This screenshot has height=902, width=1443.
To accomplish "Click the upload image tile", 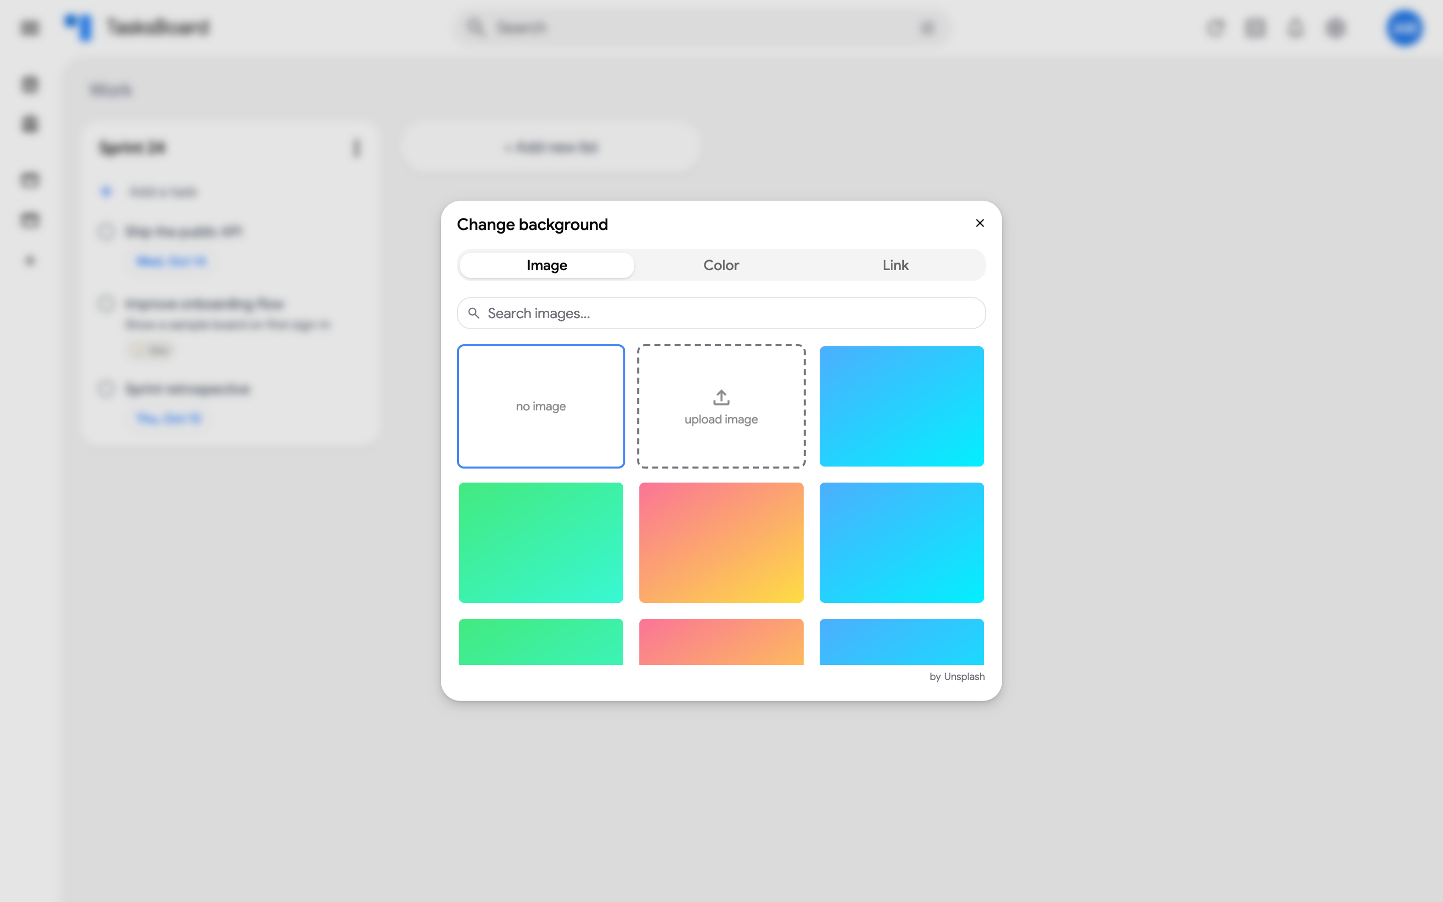I will (721, 406).
